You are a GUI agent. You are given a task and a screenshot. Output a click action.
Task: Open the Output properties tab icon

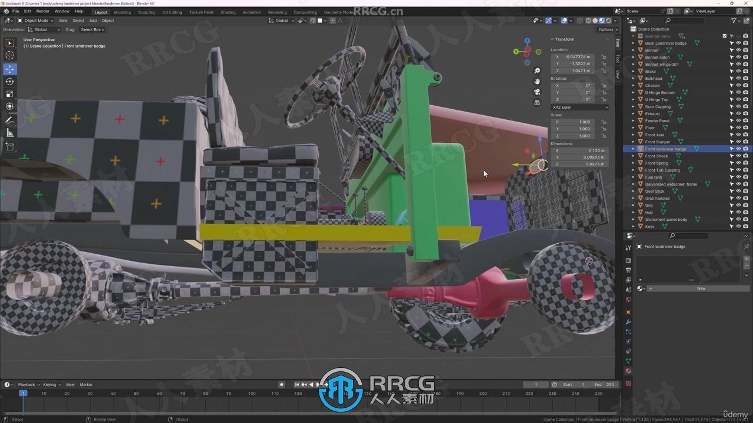tap(628, 270)
